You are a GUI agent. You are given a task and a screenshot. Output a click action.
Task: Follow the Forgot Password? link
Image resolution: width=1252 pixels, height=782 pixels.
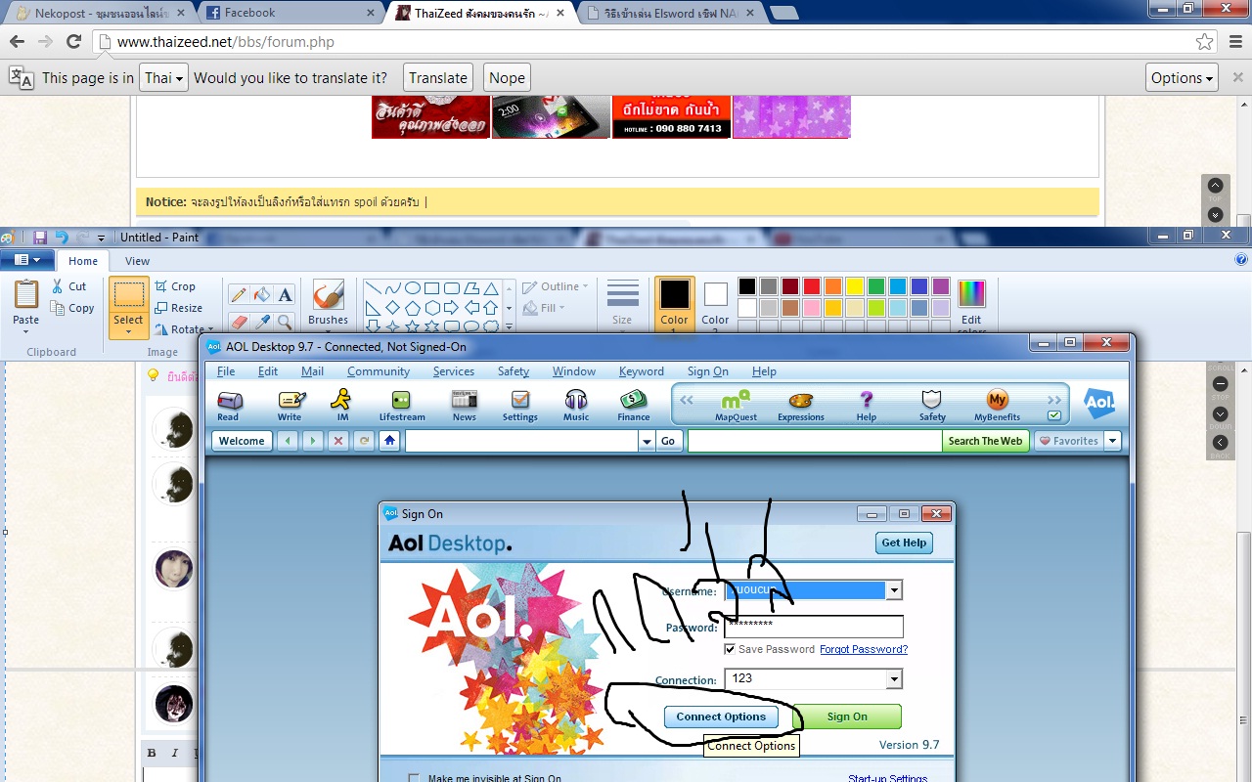(x=864, y=649)
